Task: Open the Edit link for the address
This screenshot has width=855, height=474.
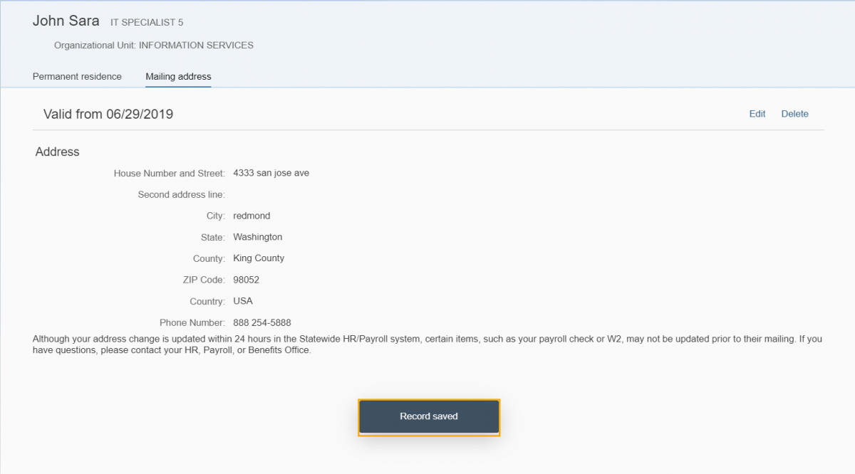Action: [x=757, y=114]
